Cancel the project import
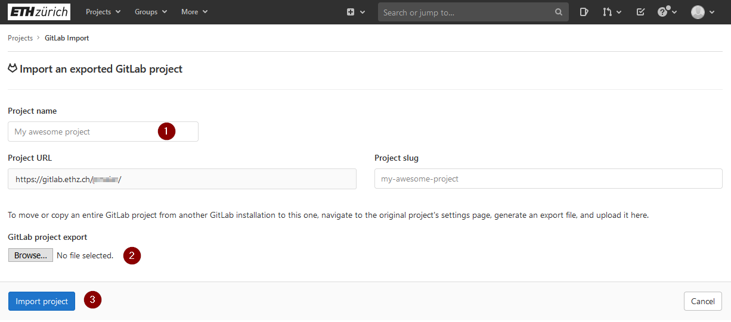 (x=703, y=301)
